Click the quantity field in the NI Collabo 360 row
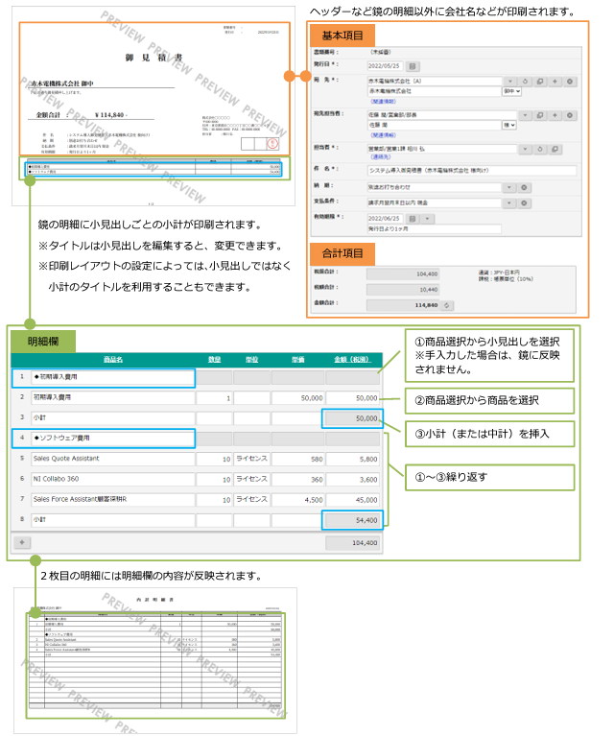The height and width of the screenshot is (736, 614). (214, 479)
